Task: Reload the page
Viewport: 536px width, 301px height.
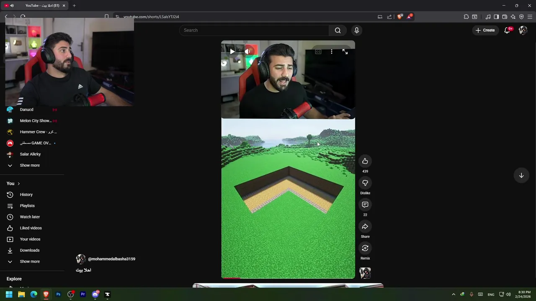Action: 23,17
